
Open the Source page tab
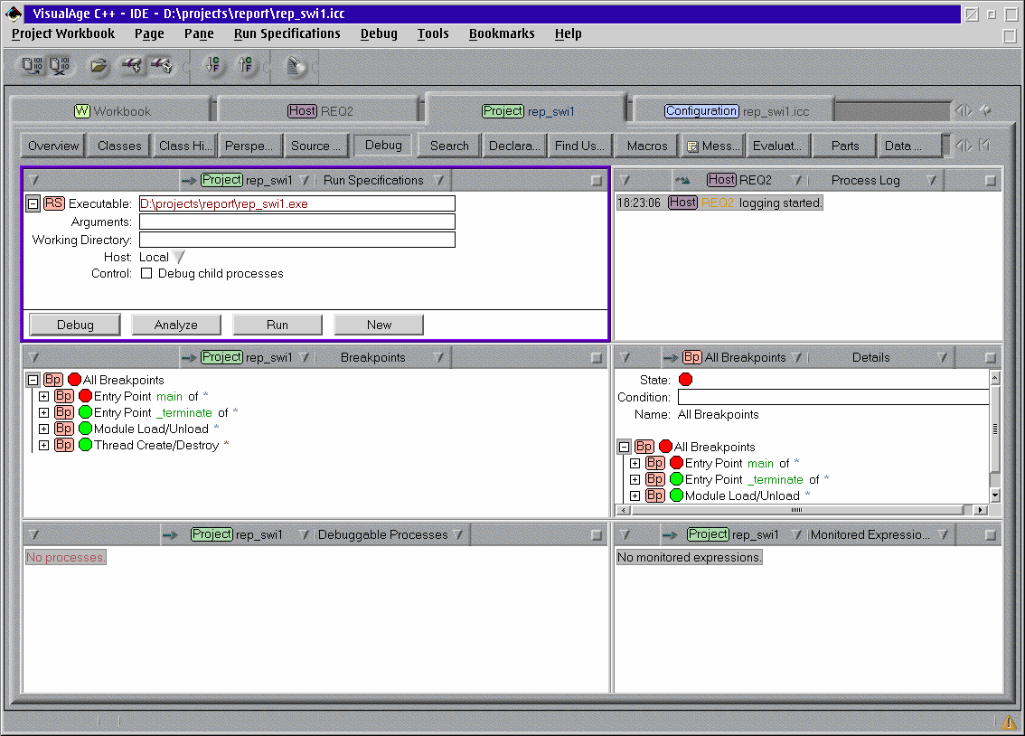(x=316, y=146)
